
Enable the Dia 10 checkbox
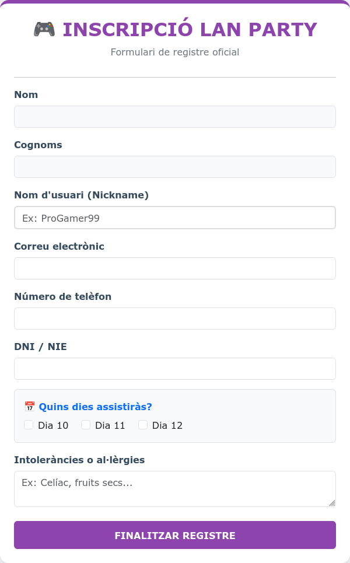29,425
